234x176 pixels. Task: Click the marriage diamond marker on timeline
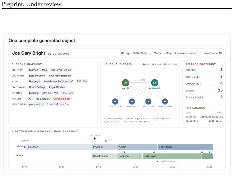(95, 139)
